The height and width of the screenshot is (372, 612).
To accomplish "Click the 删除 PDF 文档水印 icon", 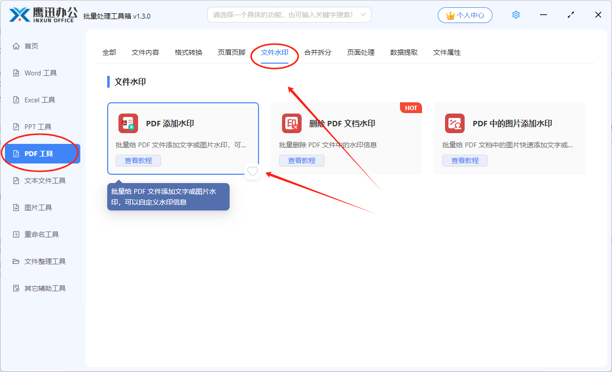I will tap(292, 123).
